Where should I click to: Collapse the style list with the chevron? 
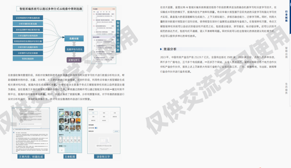click(70, 132)
